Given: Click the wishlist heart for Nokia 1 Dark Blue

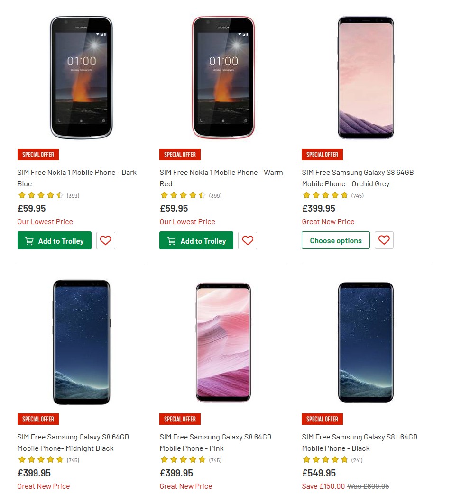Looking at the screenshot, I should point(105,240).
